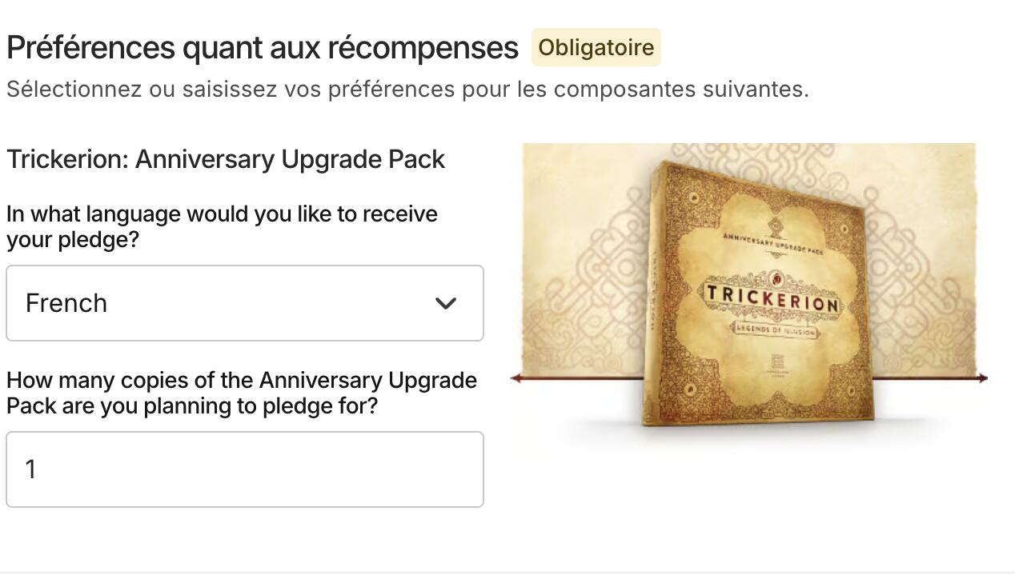Click the TRICKERION logo on the box
The image size is (1015, 587).
771,298
